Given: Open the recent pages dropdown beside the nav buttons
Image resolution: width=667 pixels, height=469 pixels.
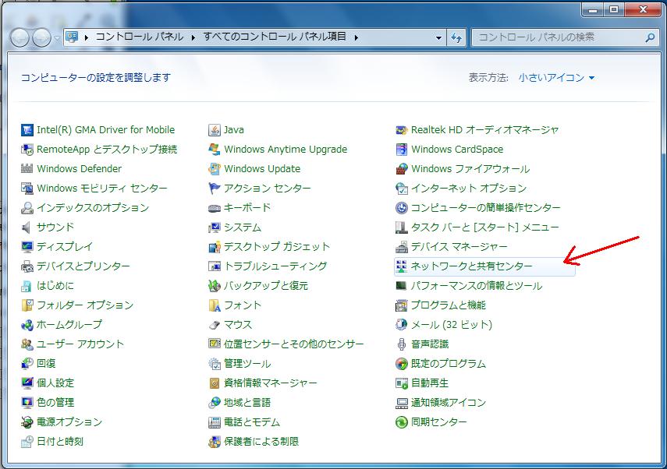Looking at the screenshot, I should 58,38.
